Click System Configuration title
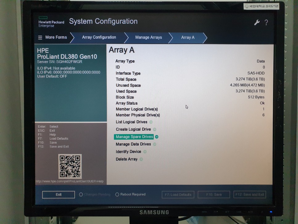Image resolution: width=298 pixels, height=224 pixels. pos(103,22)
